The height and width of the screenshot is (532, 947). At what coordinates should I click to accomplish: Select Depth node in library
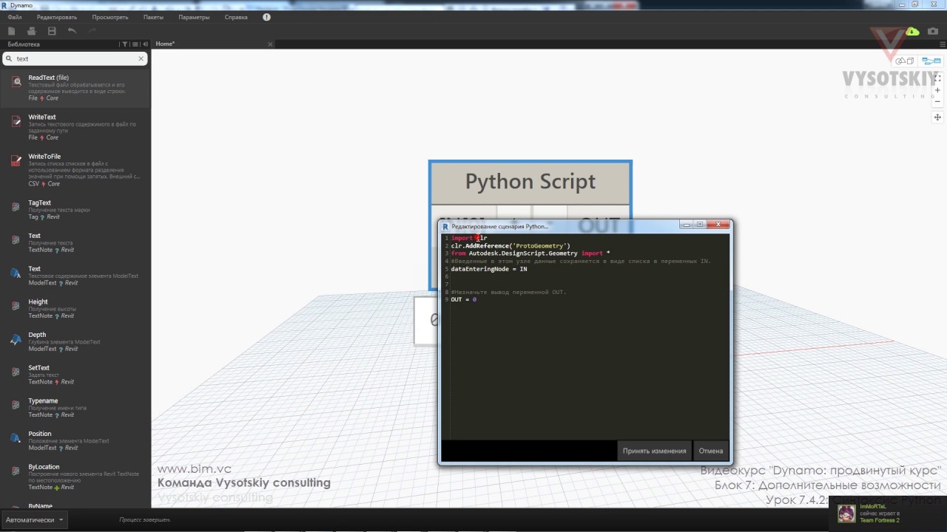(x=75, y=341)
